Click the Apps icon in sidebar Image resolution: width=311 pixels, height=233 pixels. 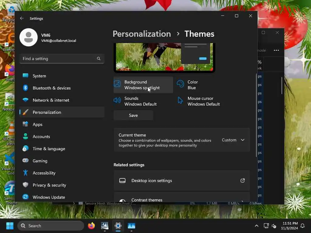[x=26, y=124]
